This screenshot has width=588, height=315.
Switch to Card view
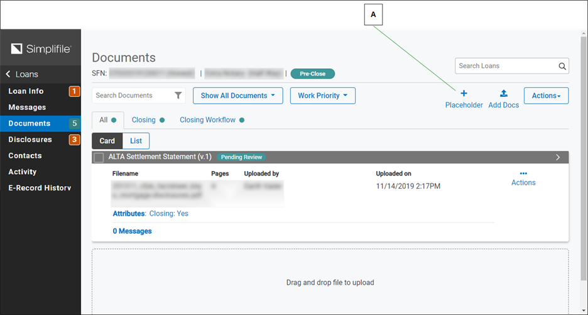107,141
